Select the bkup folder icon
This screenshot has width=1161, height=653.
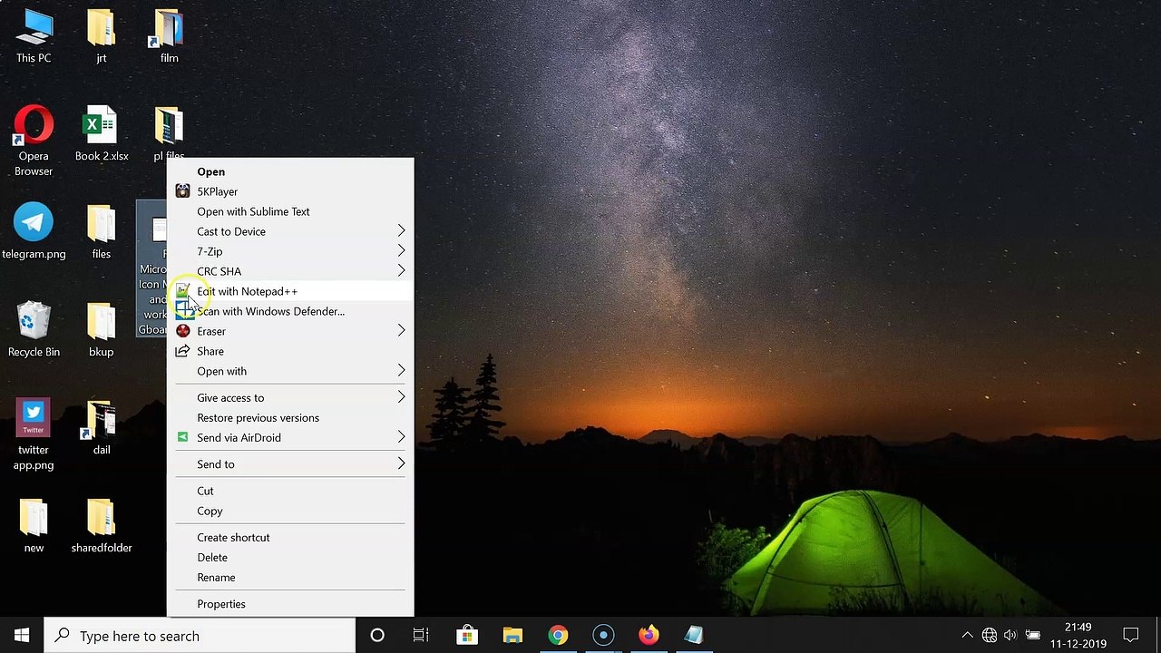pyautogui.click(x=102, y=329)
